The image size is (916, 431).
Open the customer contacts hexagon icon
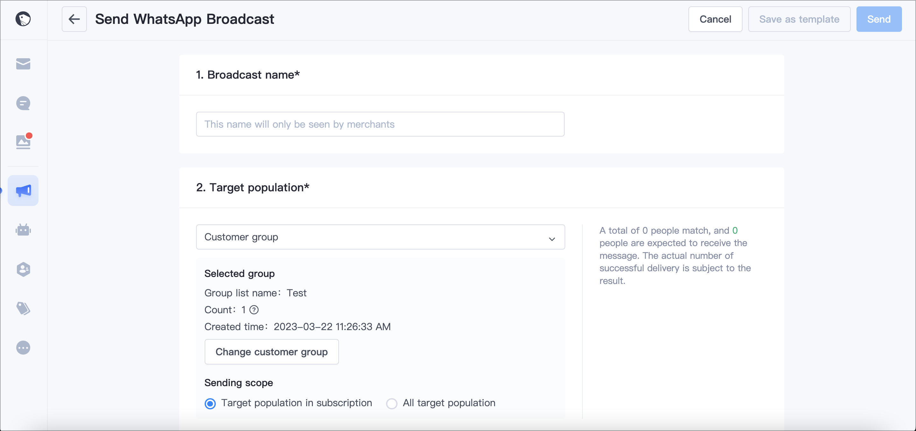(x=23, y=270)
